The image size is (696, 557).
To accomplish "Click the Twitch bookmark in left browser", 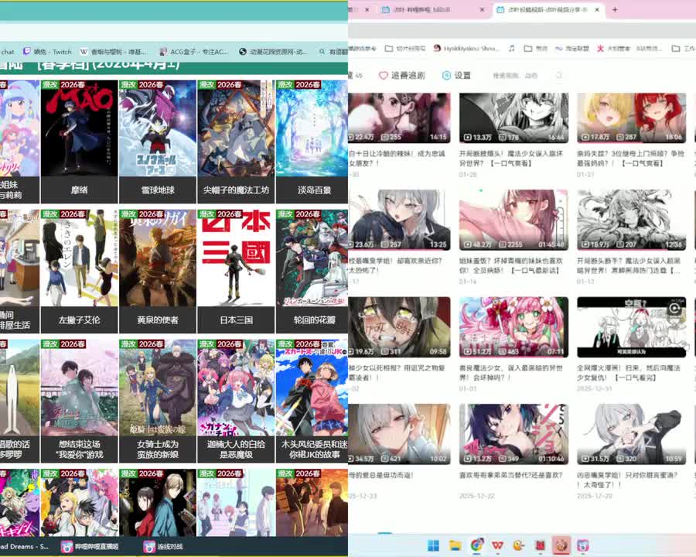I will tap(47, 52).
